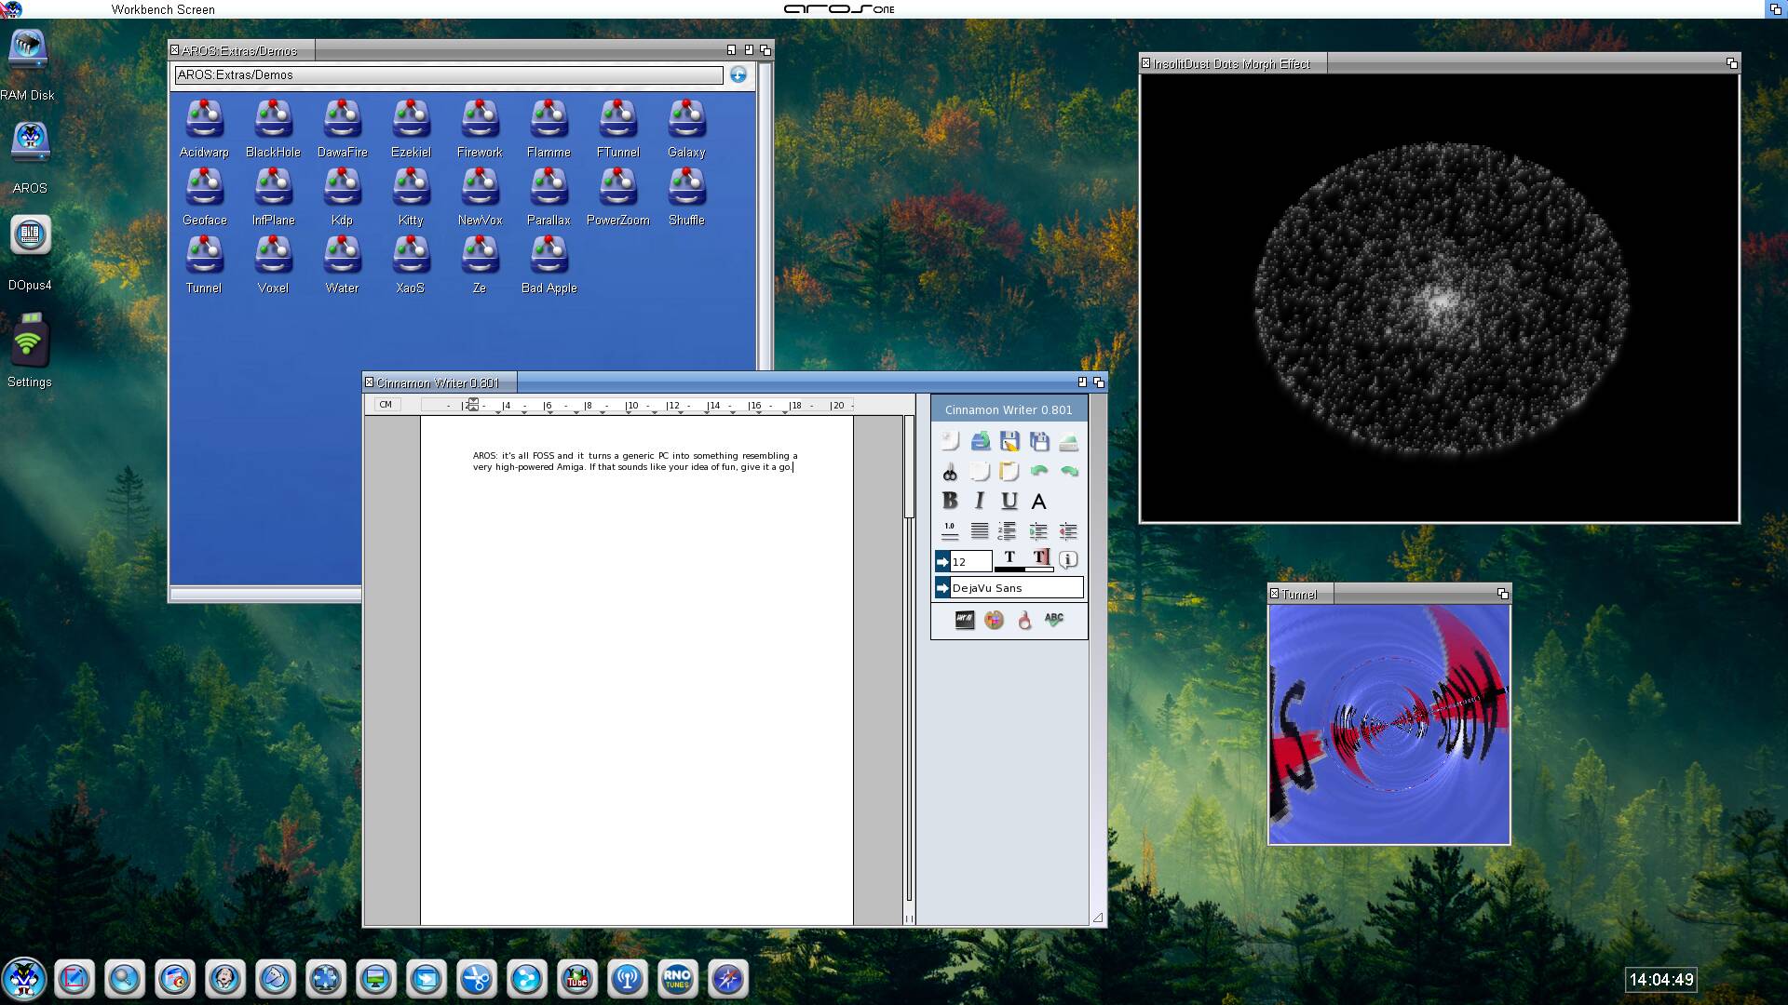1788x1005 pixels.
Task: Click the CM ruler unit selector
Action: coord(386,405)
